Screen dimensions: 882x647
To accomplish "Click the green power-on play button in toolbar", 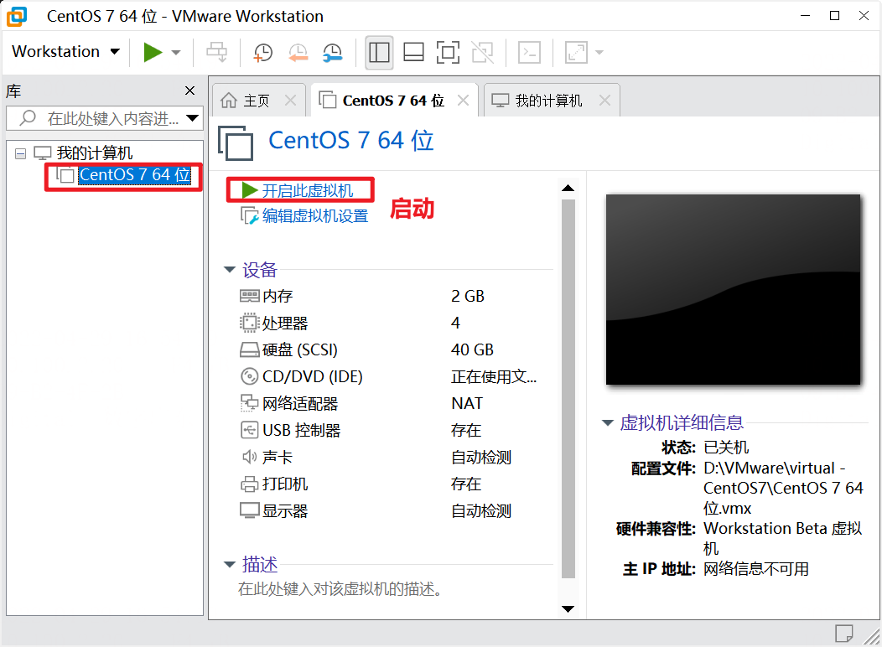I will (x=153, y=52).
